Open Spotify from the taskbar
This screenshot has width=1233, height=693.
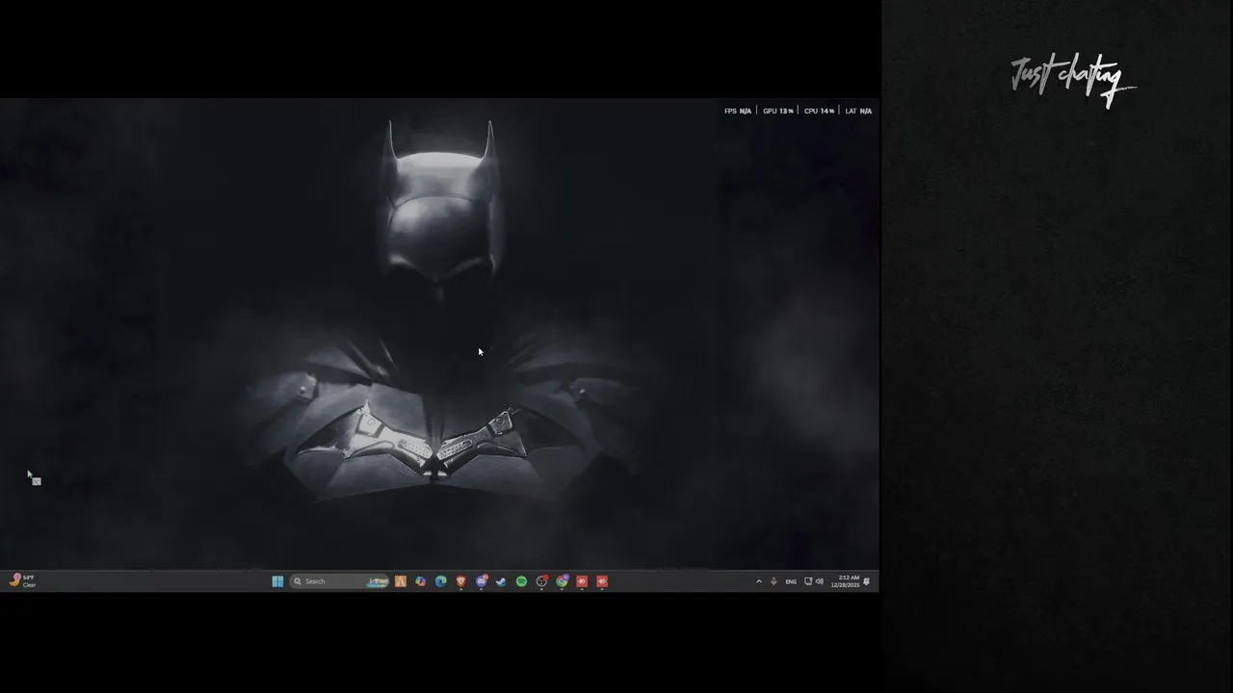coord(521,581)
